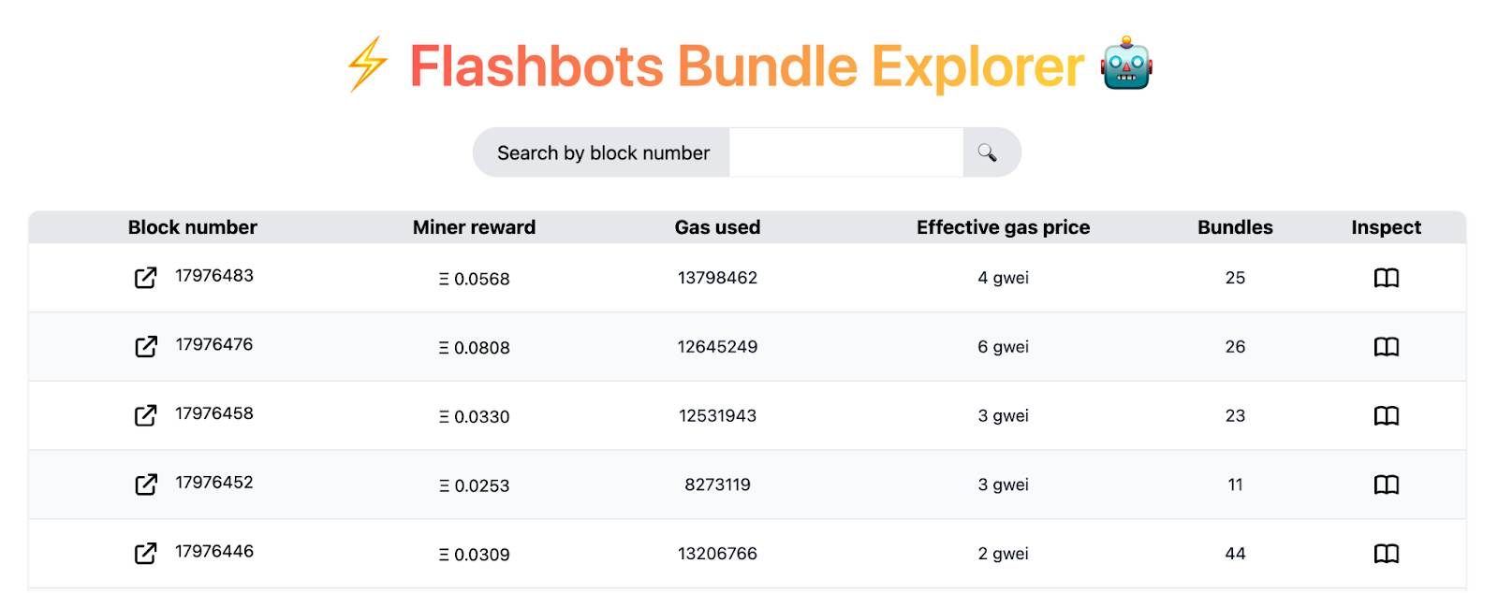Open external link icon for block 17976452
The image size is (1498, 593).
[146, 485]
